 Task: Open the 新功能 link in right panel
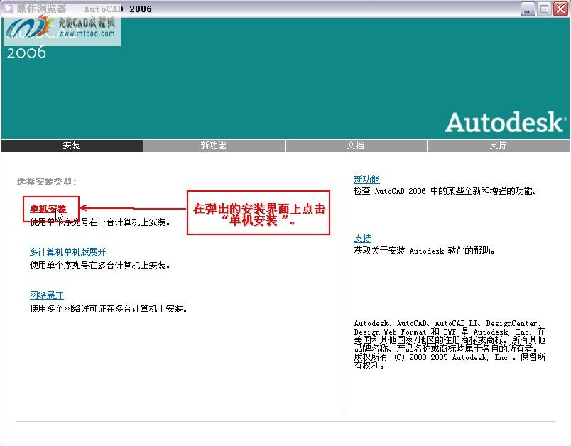point(366,180)
